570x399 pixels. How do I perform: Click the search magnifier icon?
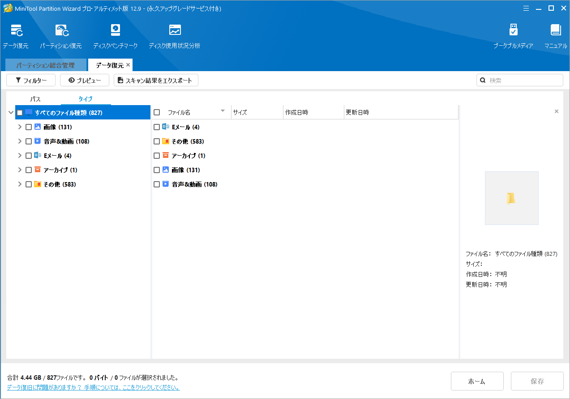483,81
